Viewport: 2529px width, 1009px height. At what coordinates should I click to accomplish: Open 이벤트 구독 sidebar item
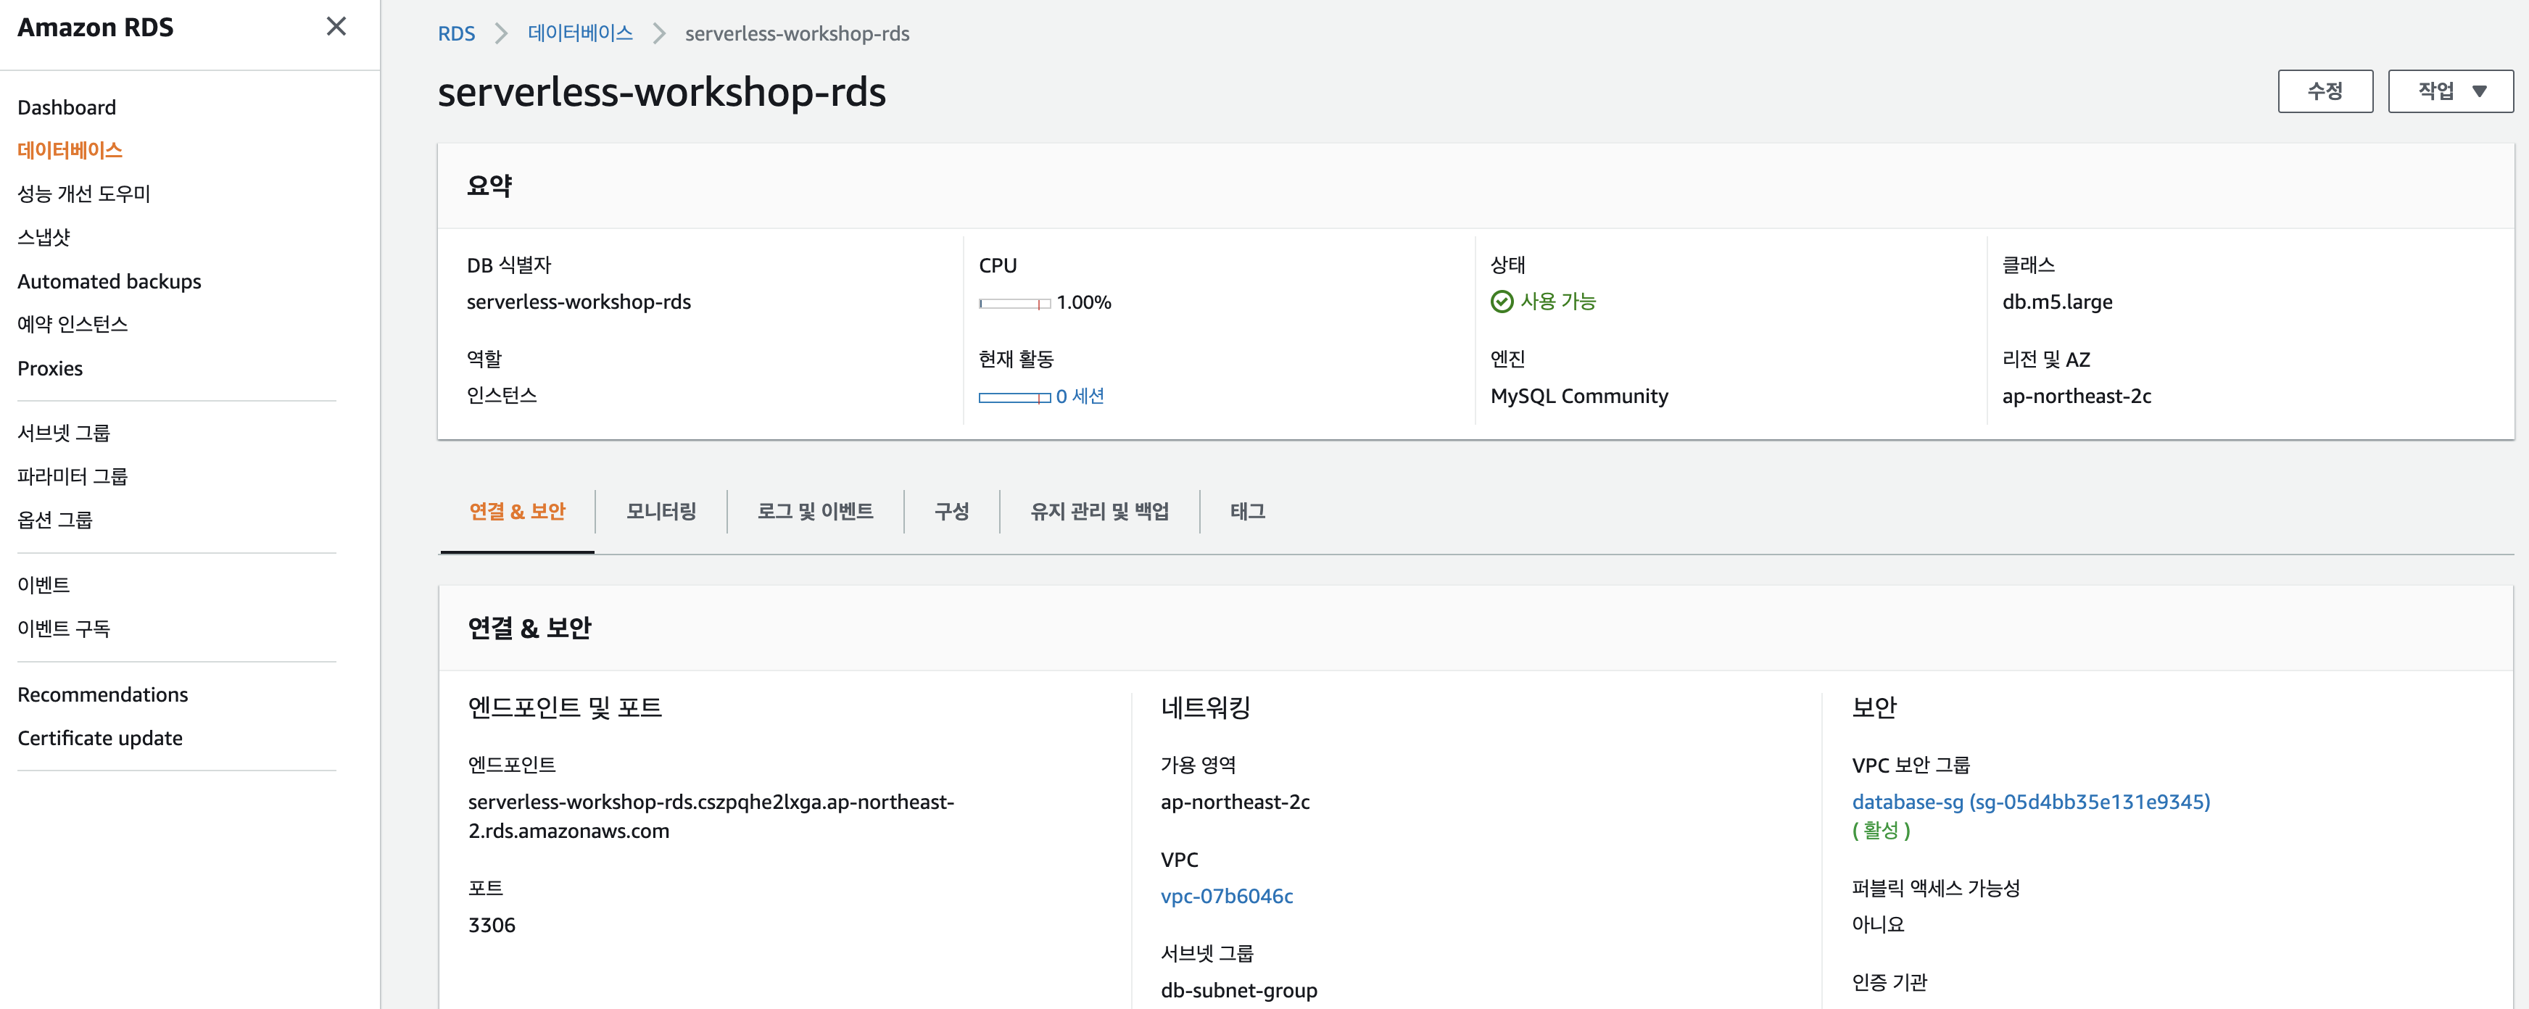tap(64, 628)
